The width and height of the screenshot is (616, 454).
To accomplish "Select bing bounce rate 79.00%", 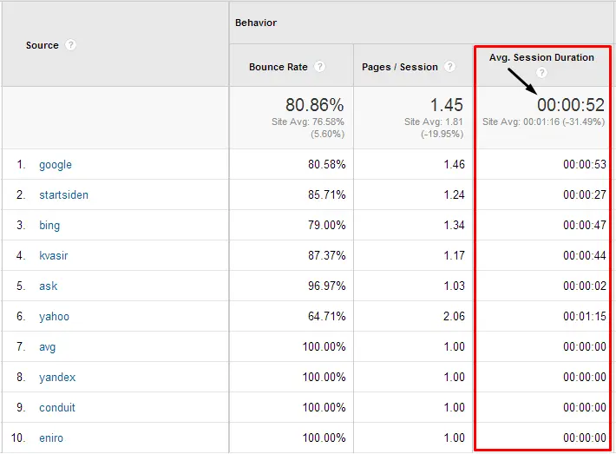I will point(327,225).
